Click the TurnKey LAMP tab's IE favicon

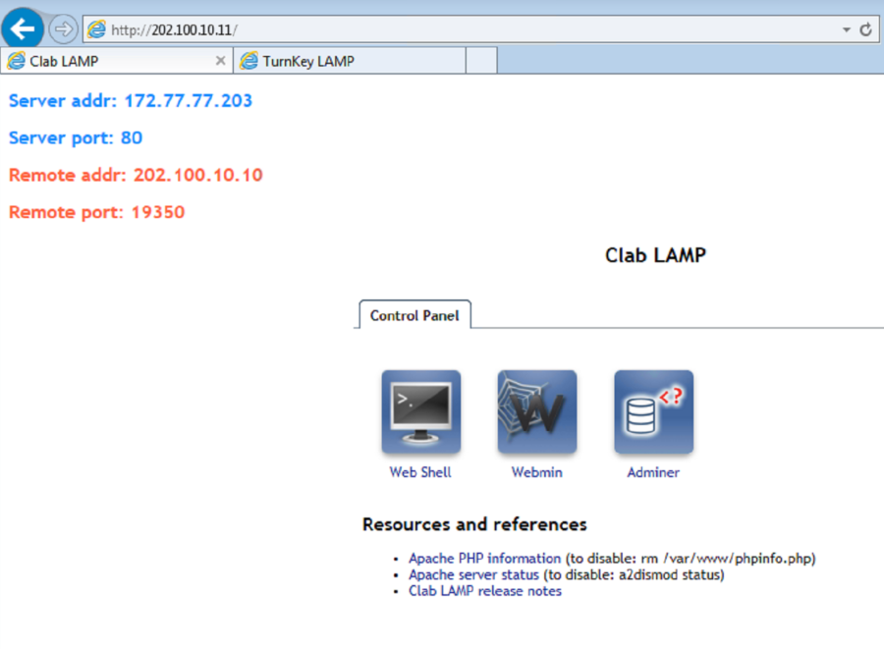[249, 61]
